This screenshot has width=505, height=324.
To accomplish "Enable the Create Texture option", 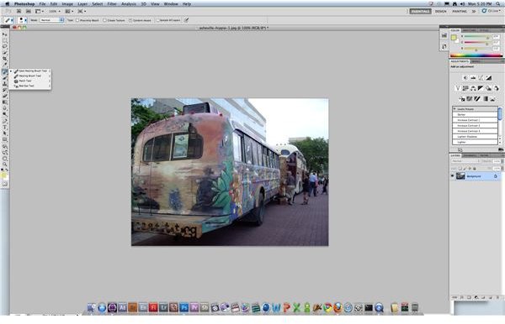I will pyautogui.click(x=104, y=20).
